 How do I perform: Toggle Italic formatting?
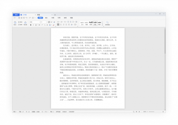(x=33, y=25)
